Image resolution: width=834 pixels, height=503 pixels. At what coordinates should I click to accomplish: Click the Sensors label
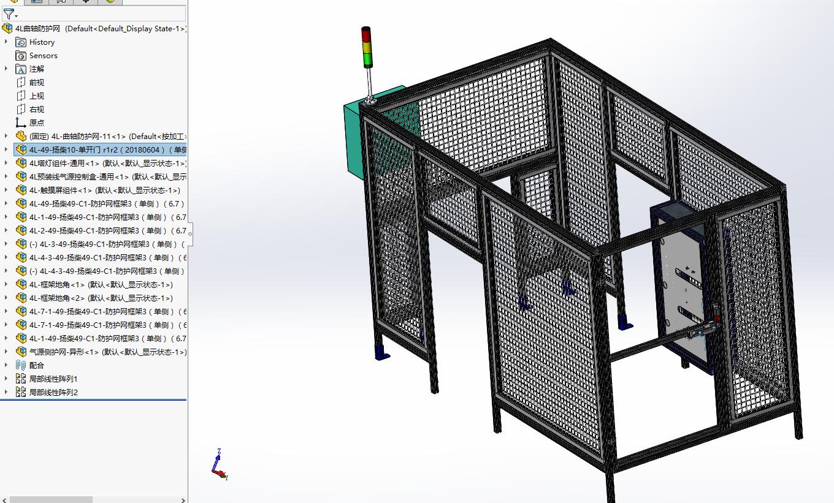(x=43, y=56)
